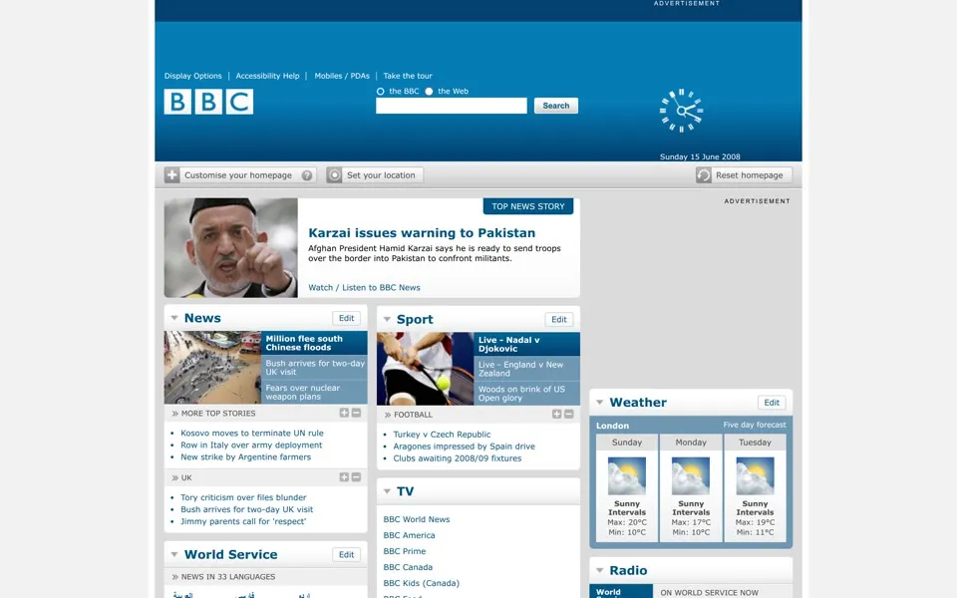Collapse the Weather module triangle

point(600,402)
